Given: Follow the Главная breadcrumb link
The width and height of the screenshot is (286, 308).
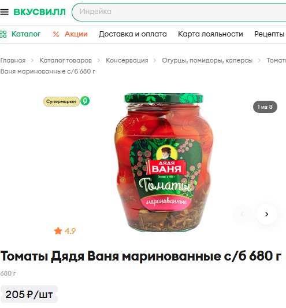Looking at the screenshot, I should point(13,60).
